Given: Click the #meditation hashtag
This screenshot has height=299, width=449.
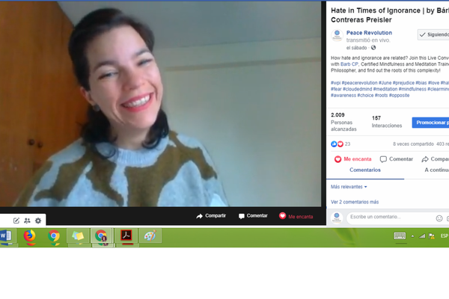Looking at the screenshot, I should pos(385,89).
